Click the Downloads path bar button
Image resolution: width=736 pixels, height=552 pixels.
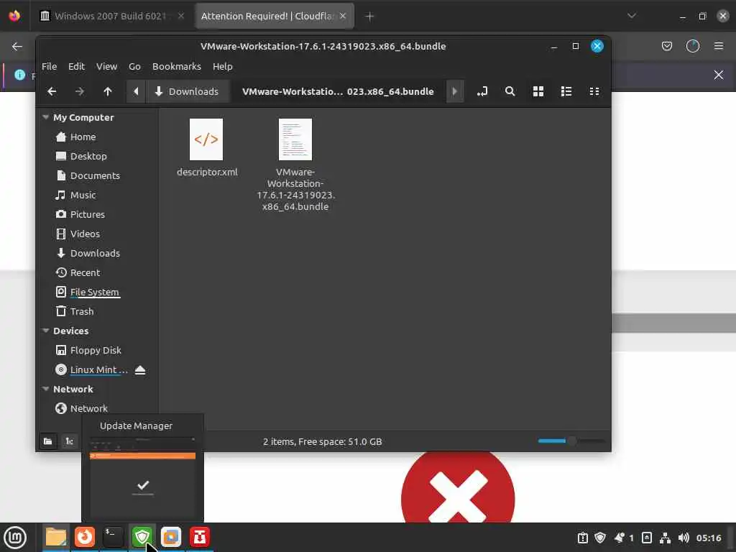coord(188,91)
